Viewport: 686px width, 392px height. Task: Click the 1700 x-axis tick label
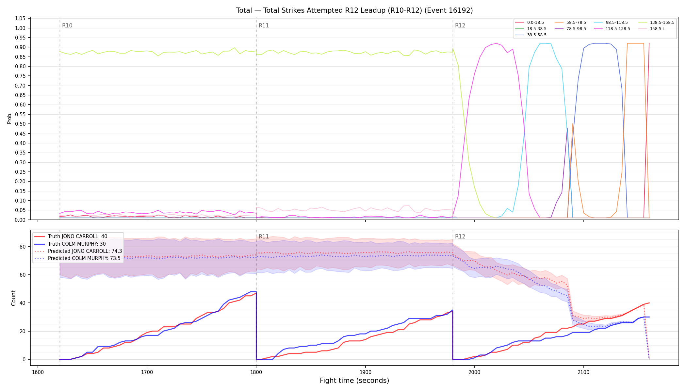(147, 372)
